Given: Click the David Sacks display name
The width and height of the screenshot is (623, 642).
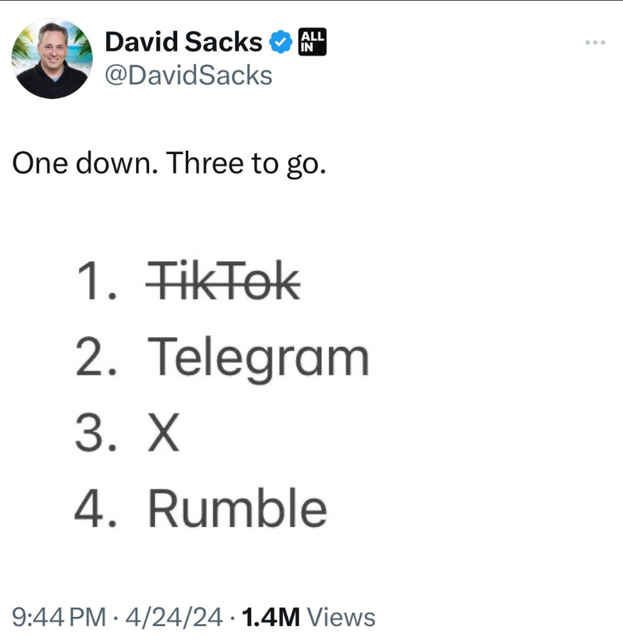Looking at the screenshot, I should click(184, 42).
